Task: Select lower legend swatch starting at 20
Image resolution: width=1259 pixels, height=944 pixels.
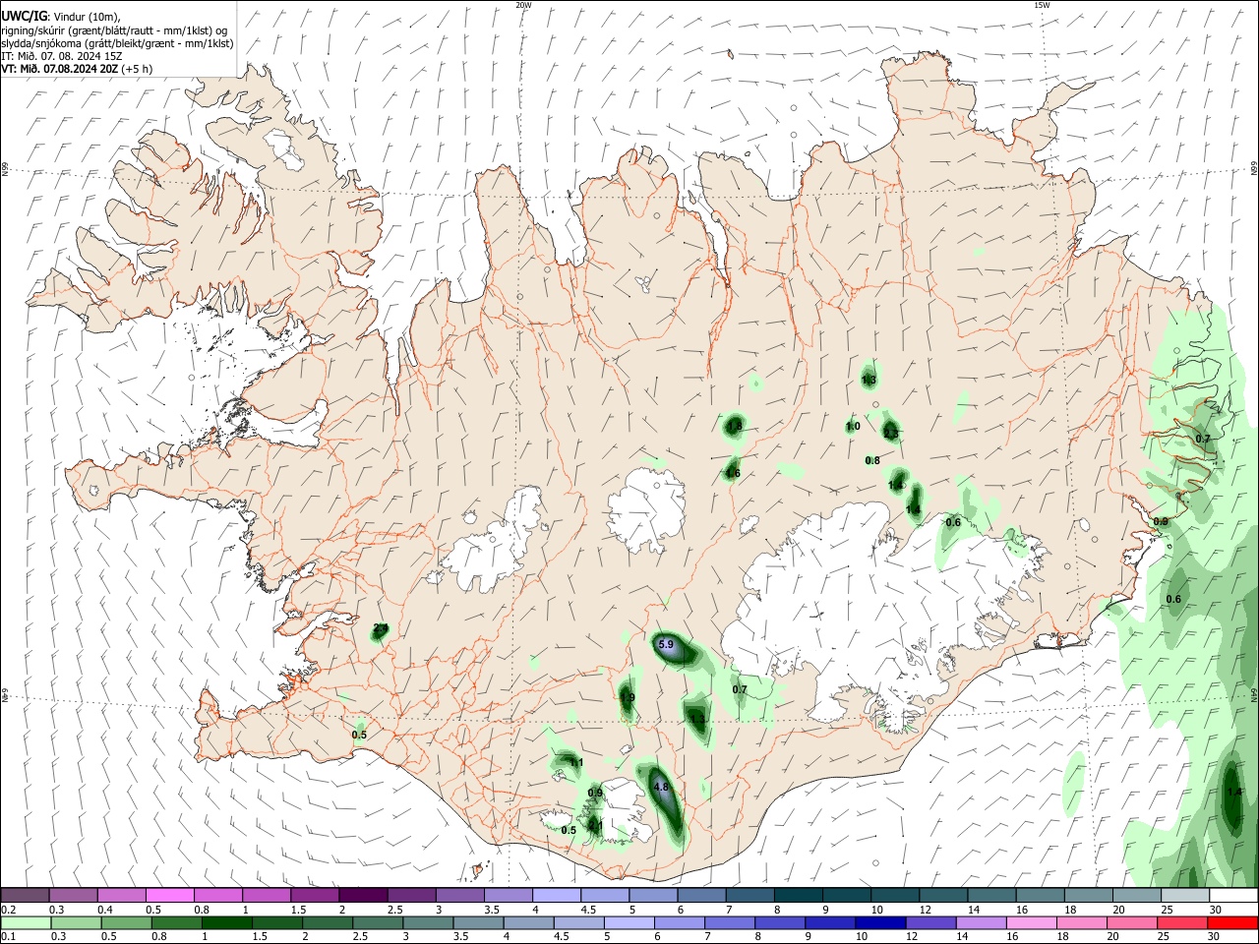Action: (1134, 922)
